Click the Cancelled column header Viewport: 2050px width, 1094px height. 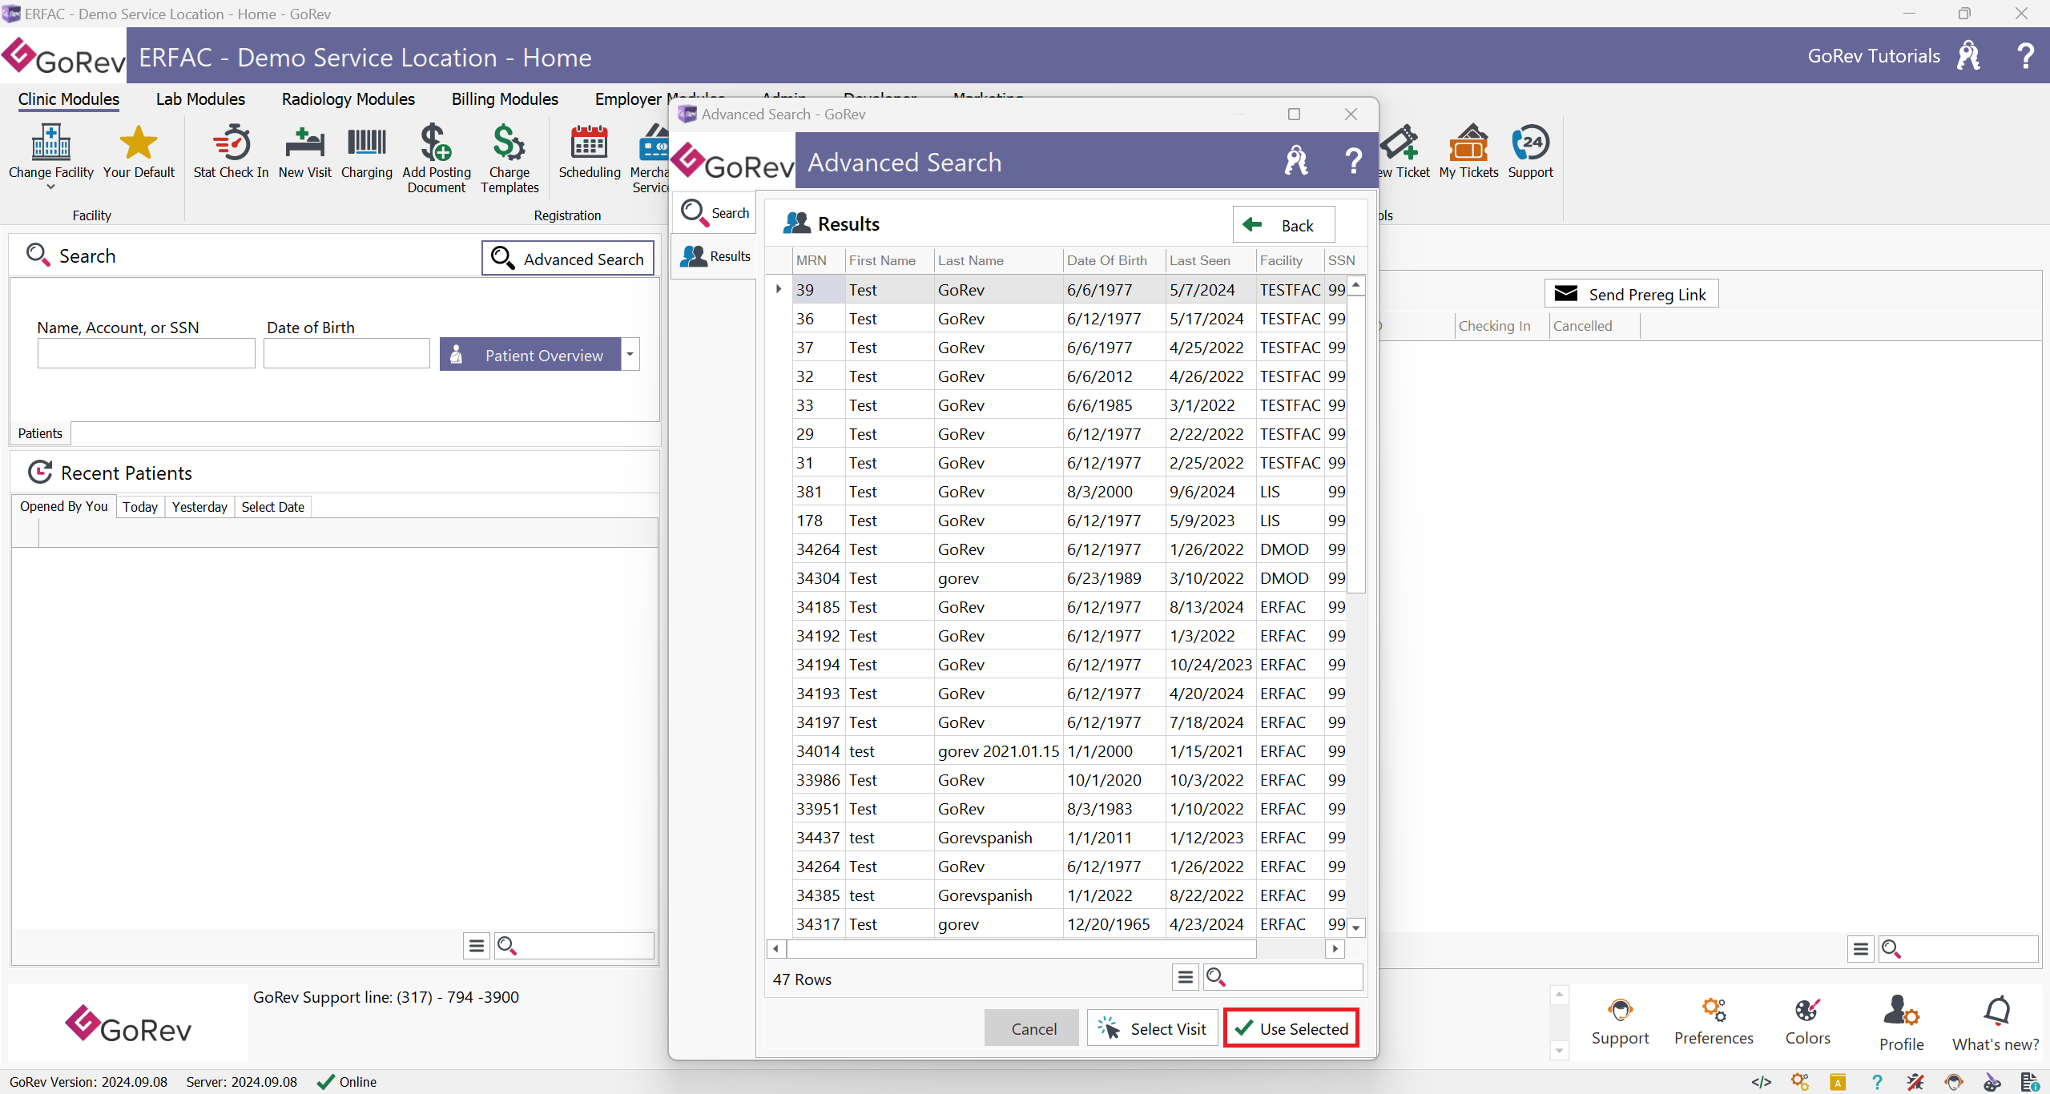pyautogui.click(x=1593, y=326)
